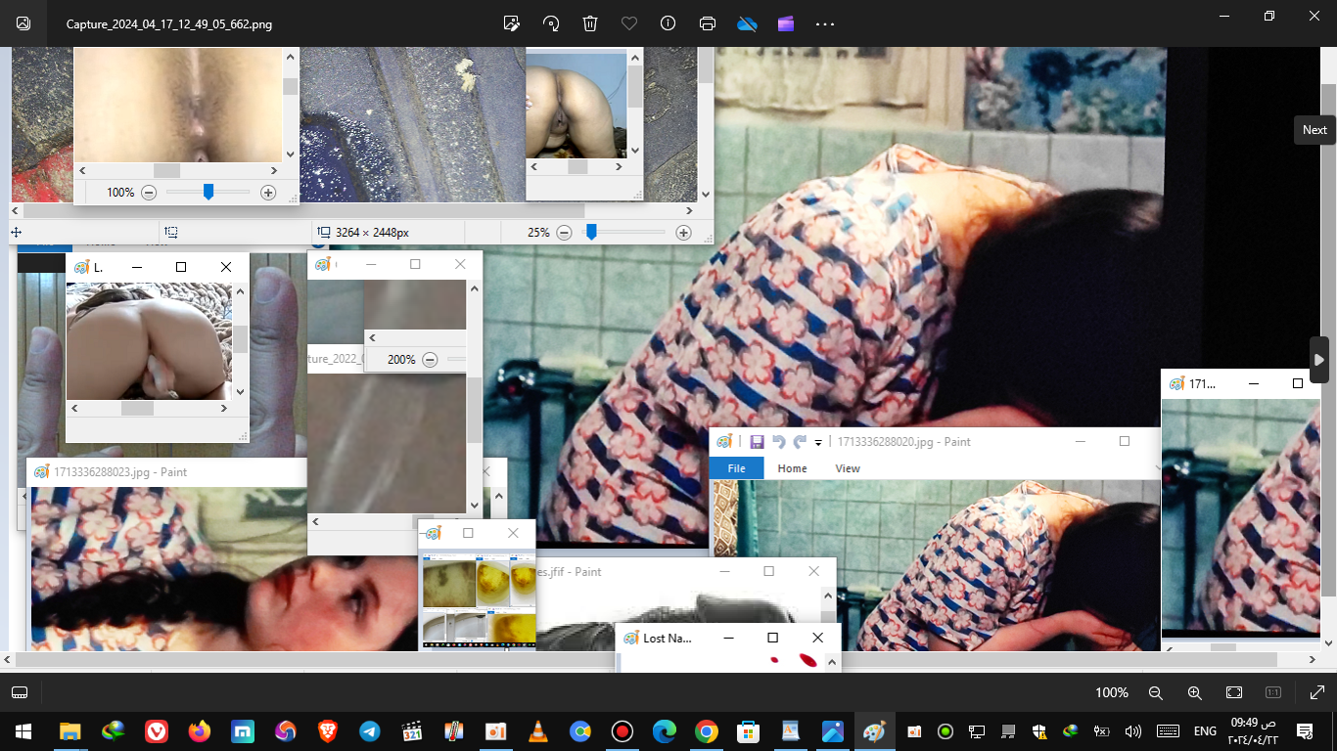Image resolution: width=1337 pixels, height=751 pixels.
Task: Click the zoom slider beside 25%
Action: (x=591, y=233)
